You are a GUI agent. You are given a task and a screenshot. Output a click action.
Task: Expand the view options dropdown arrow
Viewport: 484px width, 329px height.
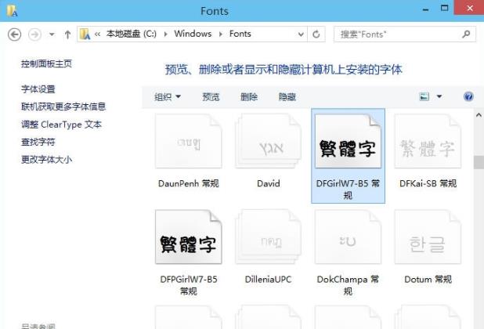(439, 97)
